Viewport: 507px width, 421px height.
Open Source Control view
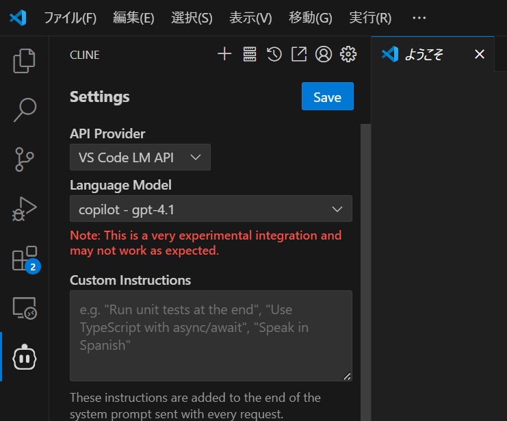tap(24, 160)
